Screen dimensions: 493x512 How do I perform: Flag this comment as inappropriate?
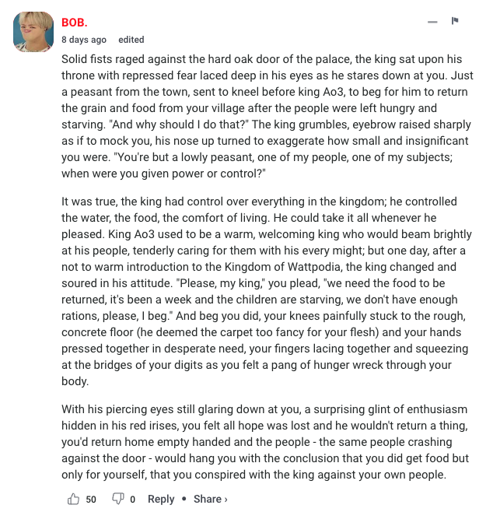(x=455, y=21)
